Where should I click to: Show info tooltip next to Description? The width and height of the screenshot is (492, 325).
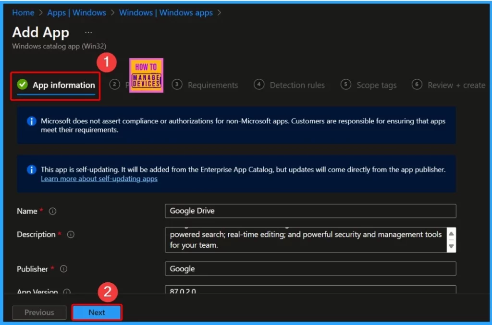(x=71, y=234)
